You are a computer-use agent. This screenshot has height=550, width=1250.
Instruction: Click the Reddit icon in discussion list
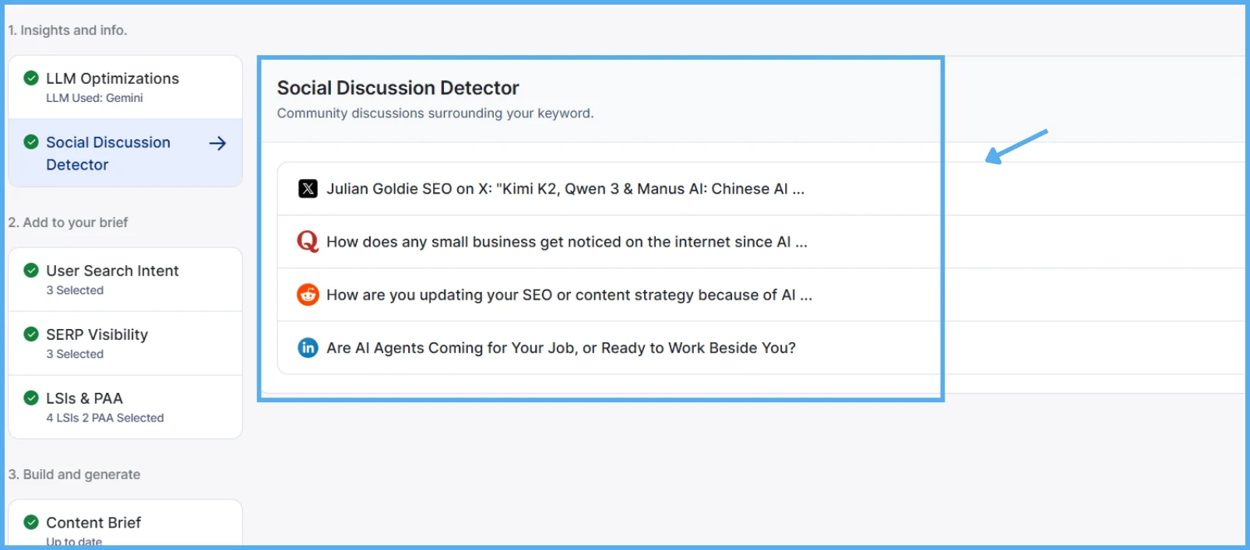308,295
